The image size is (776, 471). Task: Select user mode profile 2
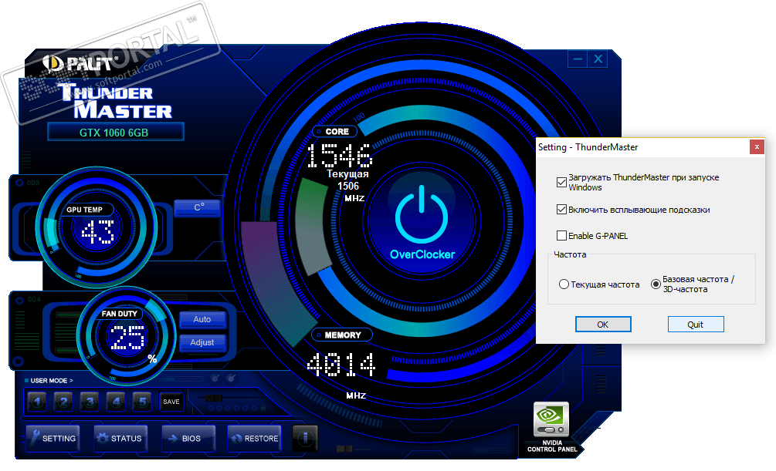pyautogui.click(x=63, y=402)
